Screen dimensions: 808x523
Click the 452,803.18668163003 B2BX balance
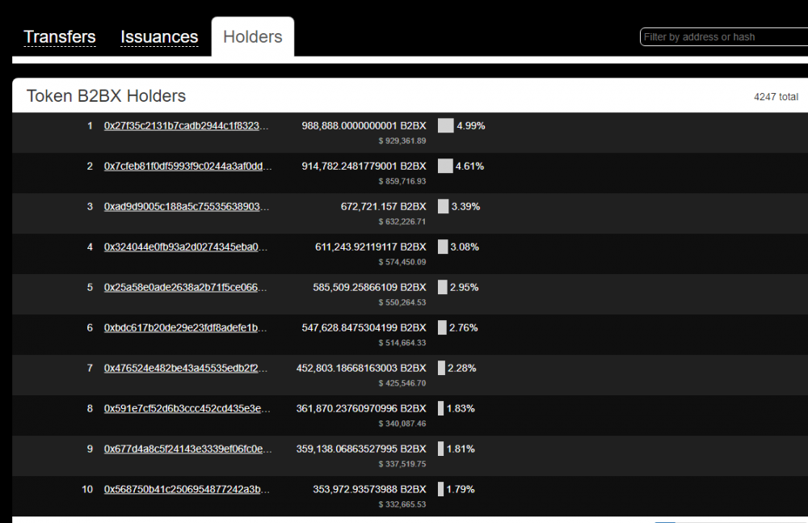click(361, 368)
